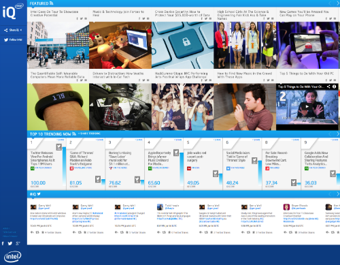Image resolution: width=340 pixels, height=265 pixels.
Task: Open the keyboard lock key thumbnail
Action: coord(182,45)
